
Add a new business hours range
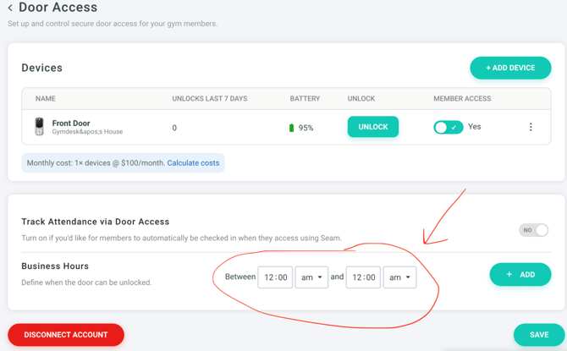520,274
